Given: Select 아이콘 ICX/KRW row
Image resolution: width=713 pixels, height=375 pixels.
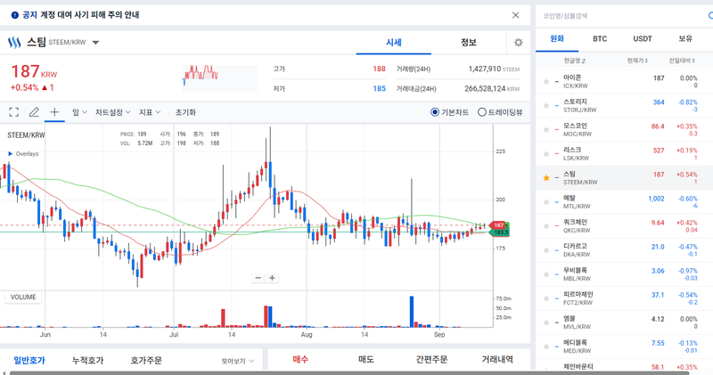Looking at the screenshot, I should [625, 82].
